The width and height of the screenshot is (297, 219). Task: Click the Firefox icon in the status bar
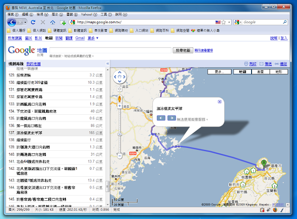pos(275,210)
